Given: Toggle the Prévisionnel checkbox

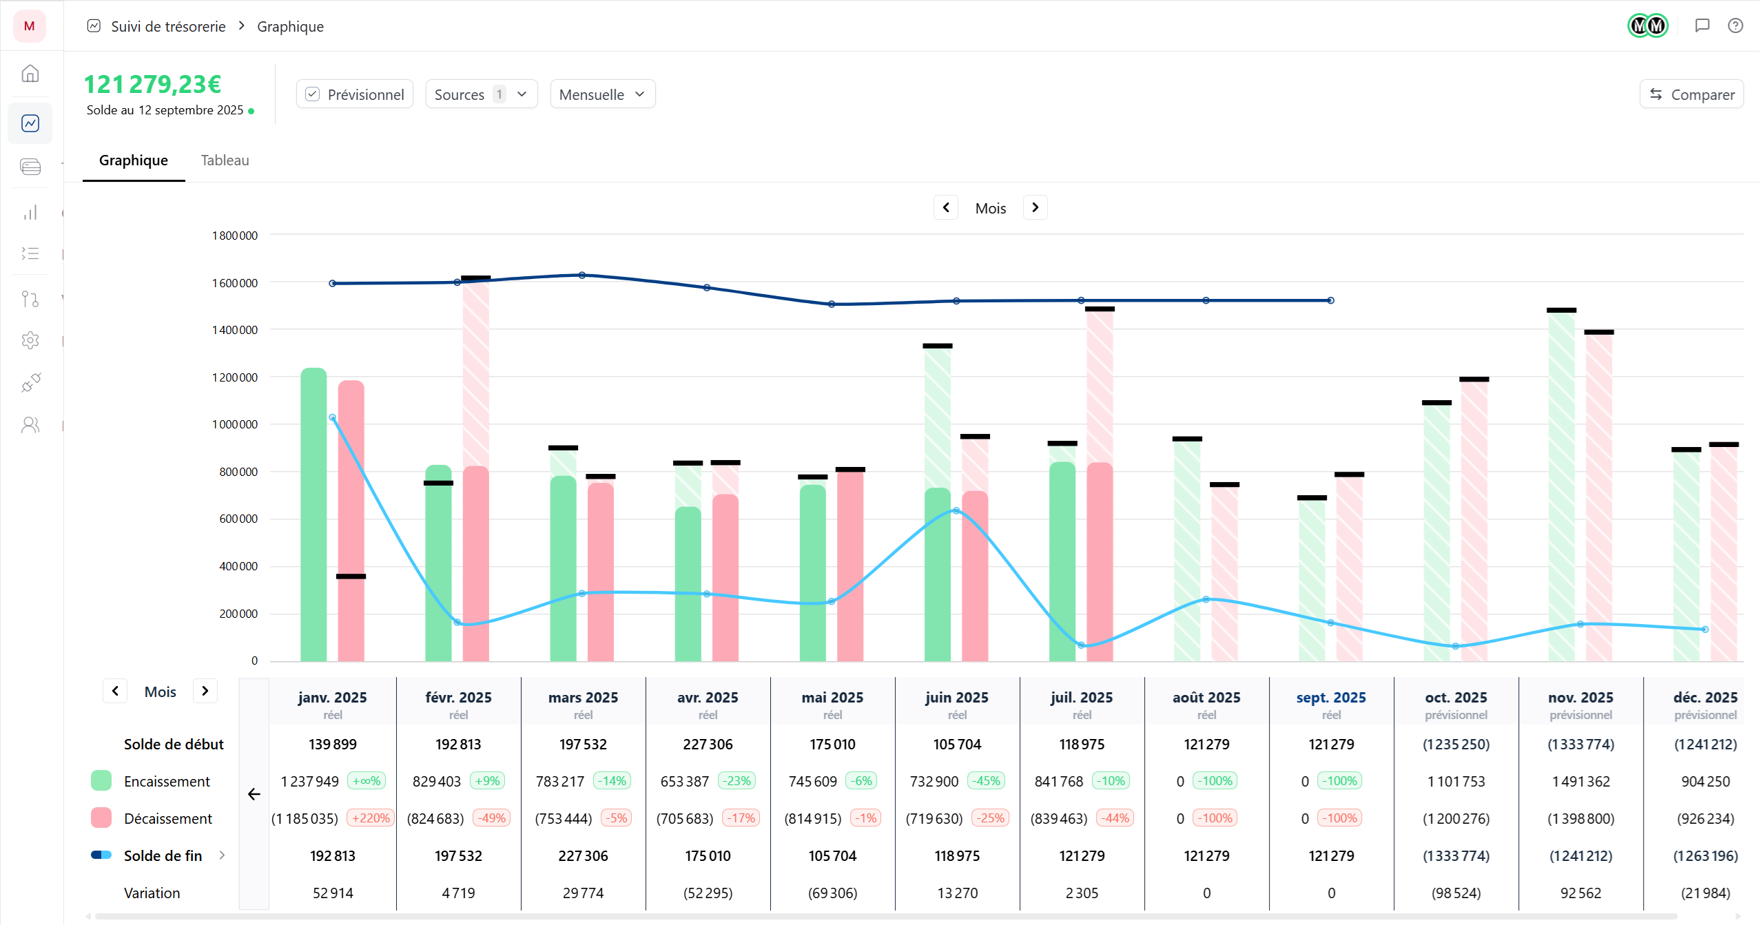Looking at the screenshot, I should click(x=313, y=94).
